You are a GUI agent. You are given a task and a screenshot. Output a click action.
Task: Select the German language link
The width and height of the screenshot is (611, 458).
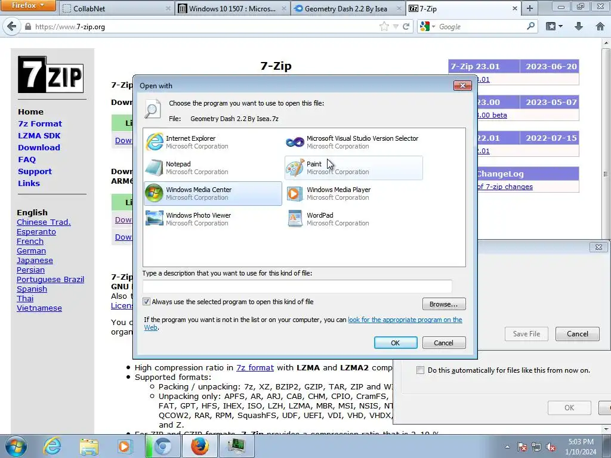pyautogui.click(x=31, y=251)
